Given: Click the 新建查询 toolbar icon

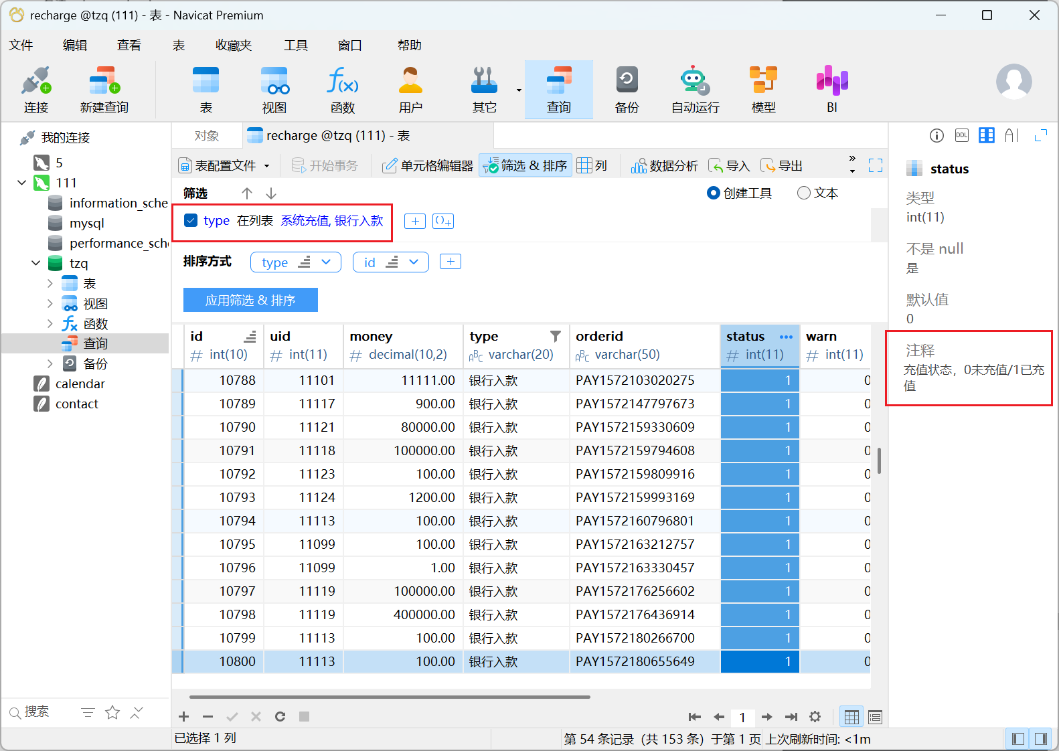Looking at the screenshot, I should click(104, 90).
